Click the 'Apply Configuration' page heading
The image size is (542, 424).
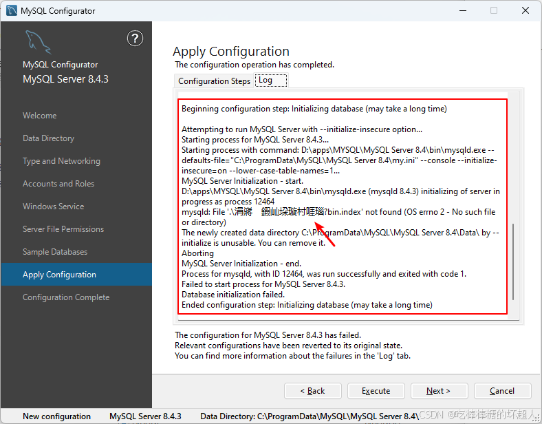click(x=231, y=51)
